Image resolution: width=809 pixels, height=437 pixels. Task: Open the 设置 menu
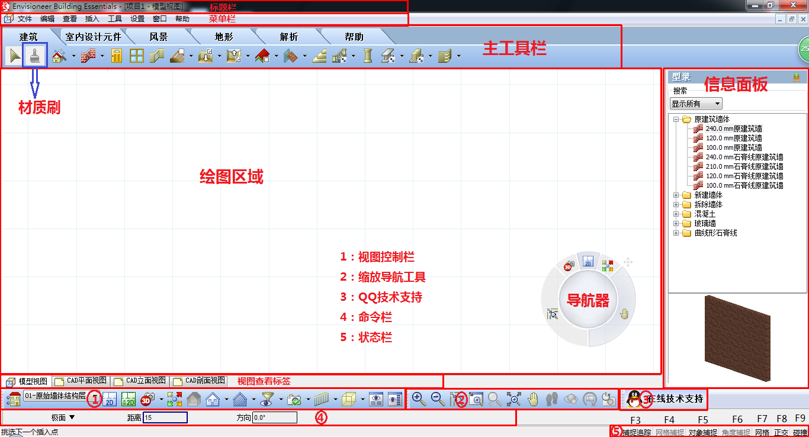137,19
